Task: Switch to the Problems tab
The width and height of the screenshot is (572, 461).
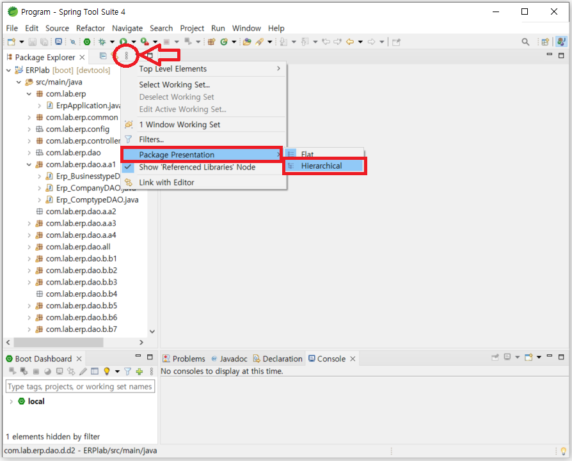Action: pyautogui.click(x=184, y=359)
